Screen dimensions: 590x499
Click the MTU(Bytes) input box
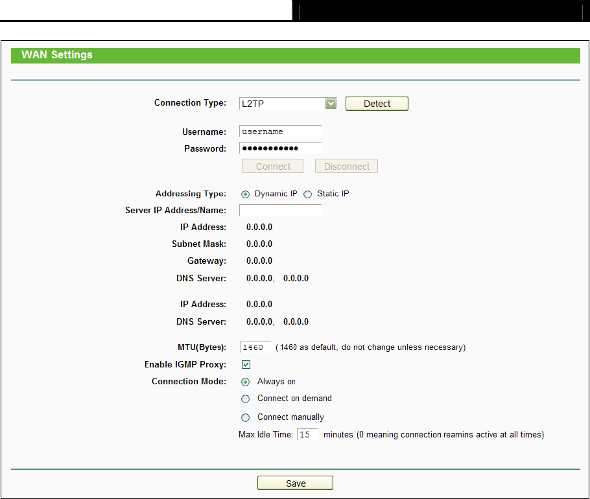(x=255, y=347)
